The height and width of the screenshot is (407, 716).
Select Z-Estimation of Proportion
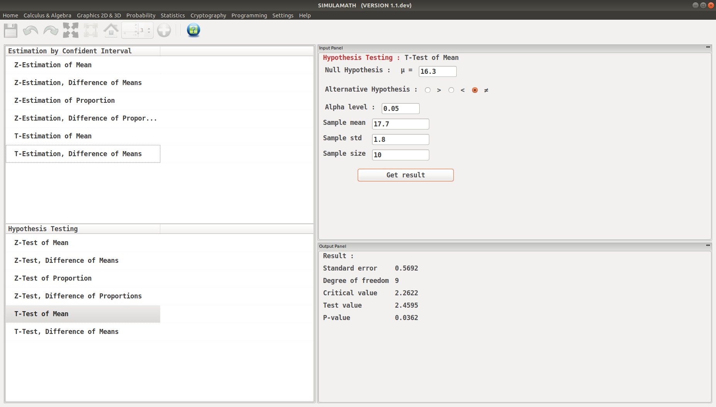point(83,100)
